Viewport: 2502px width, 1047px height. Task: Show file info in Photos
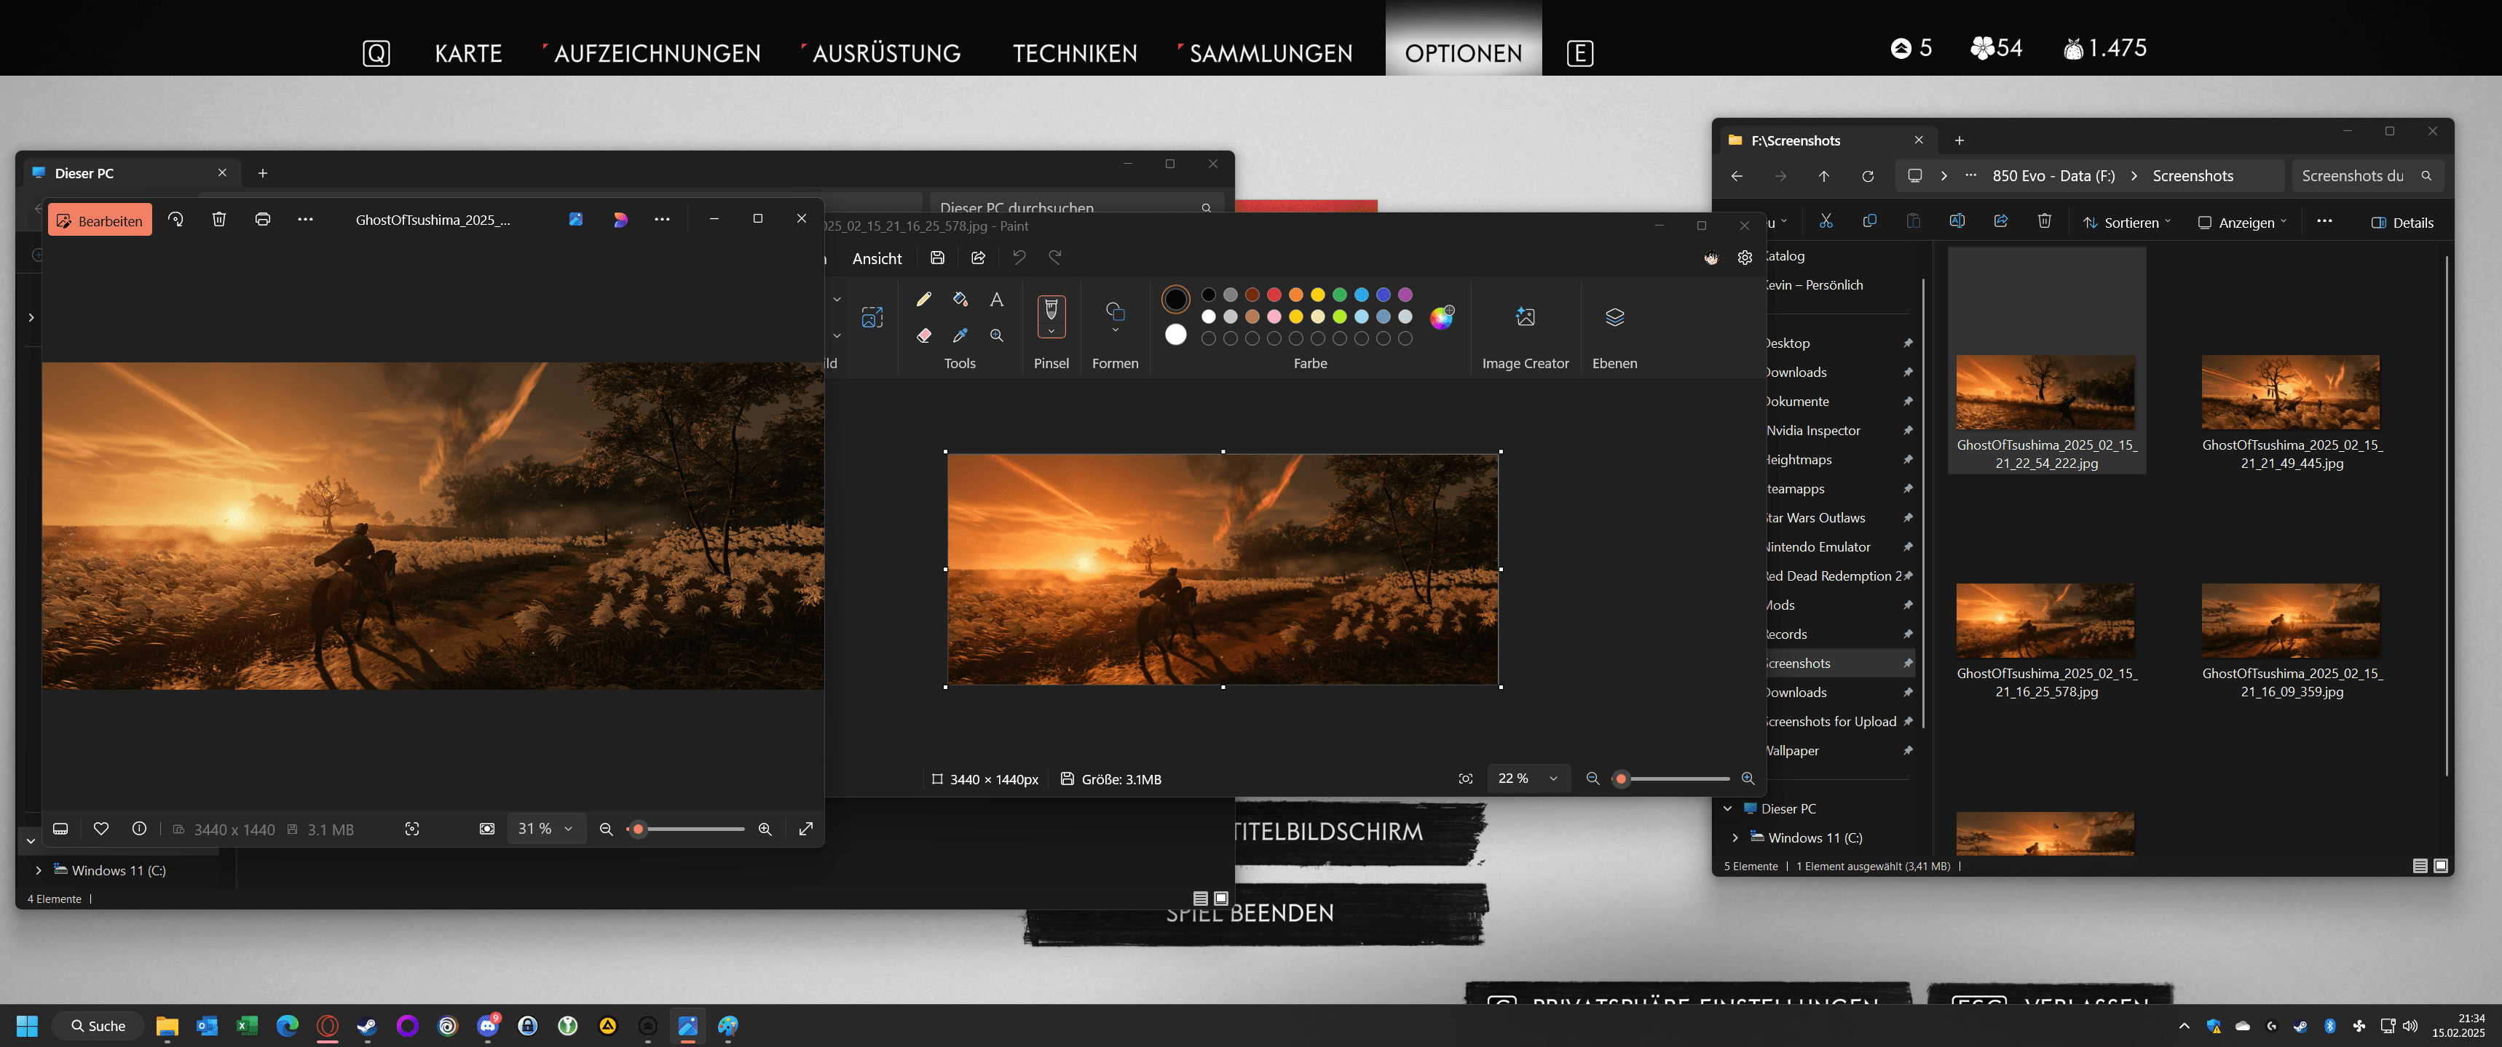(x=139, y=829)
